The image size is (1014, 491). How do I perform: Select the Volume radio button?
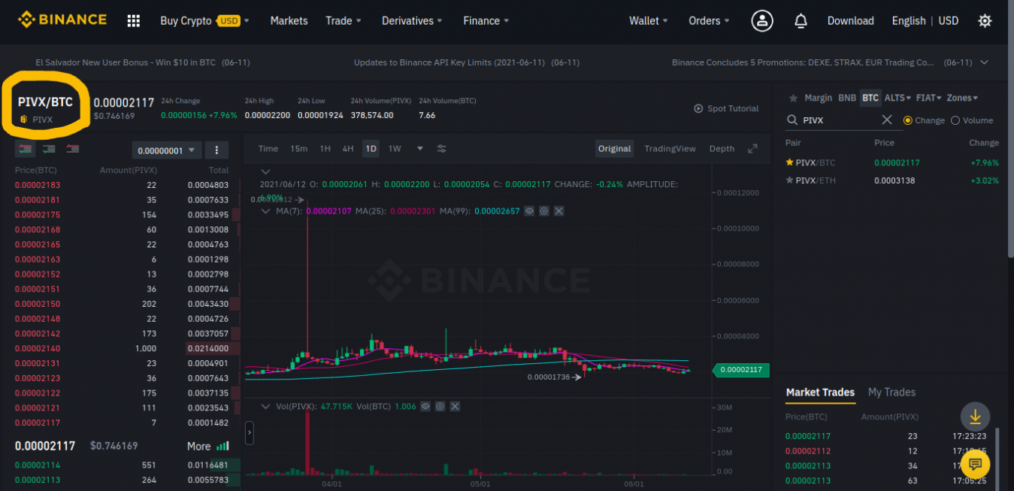tap(955, 120)
